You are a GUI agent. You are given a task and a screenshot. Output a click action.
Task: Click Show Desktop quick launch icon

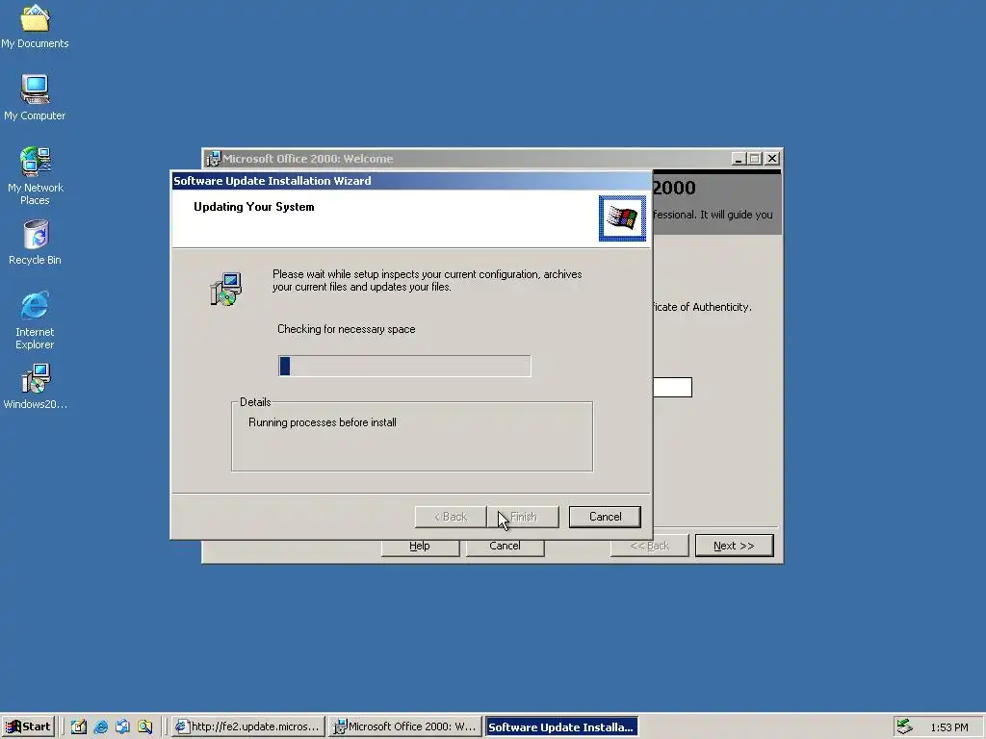(79, 726)
